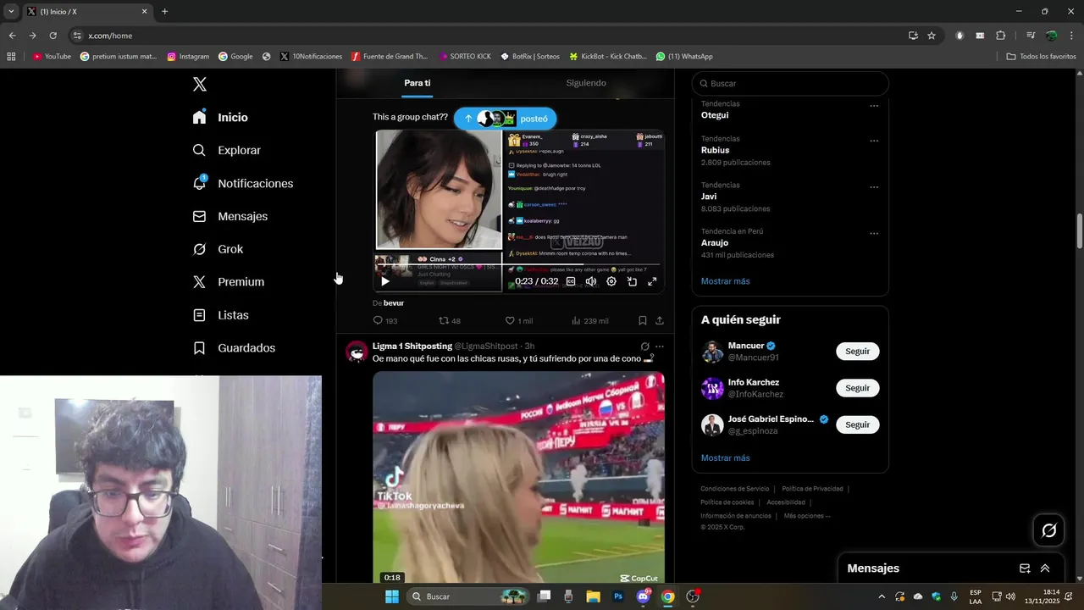
Task: Open 'Más opciones' footer menu
Action: pos(807,516)
